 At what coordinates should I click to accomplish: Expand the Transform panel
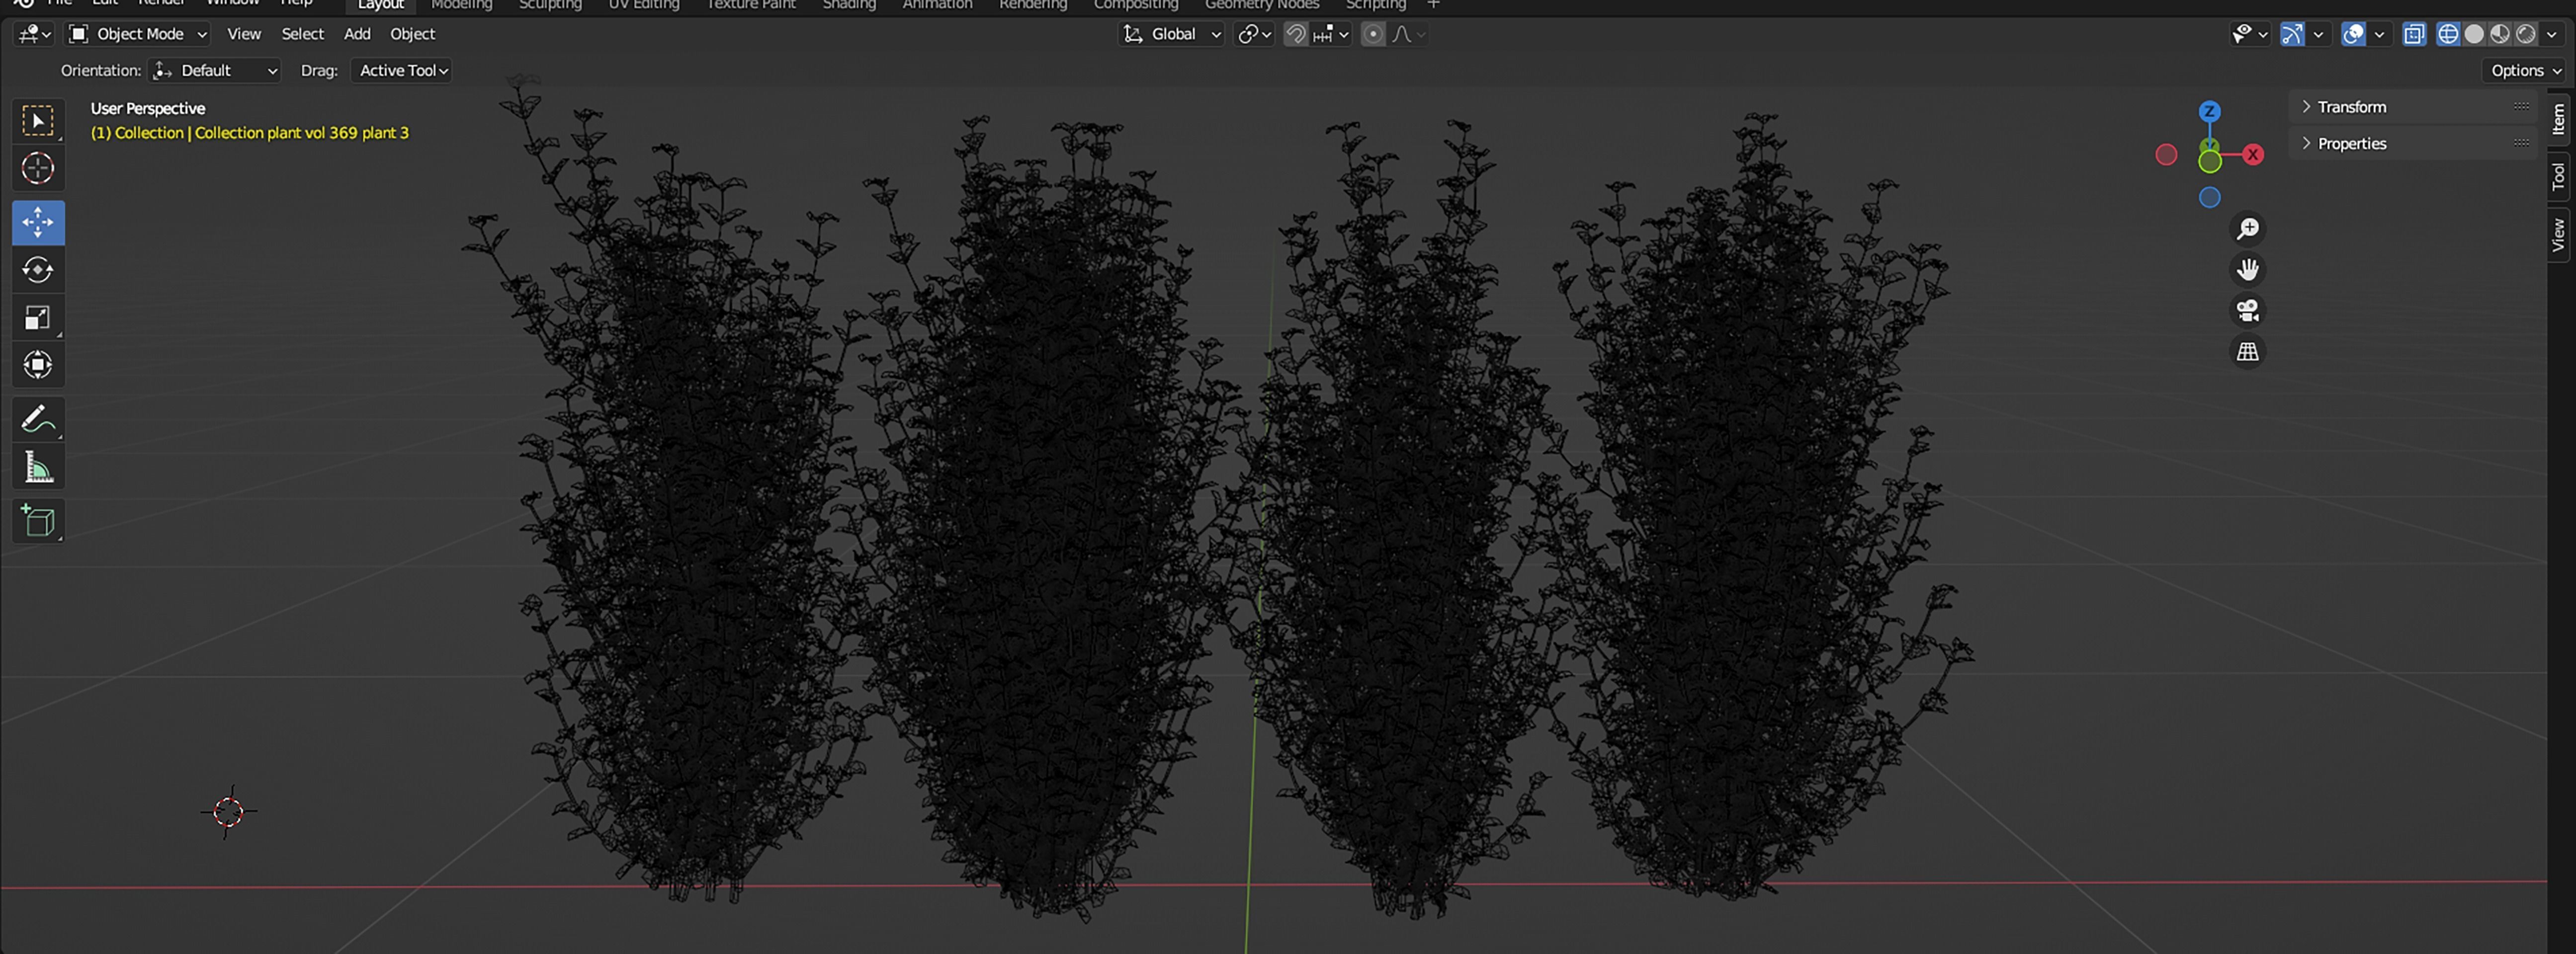pyautogui.click(x=2352, y=107)
